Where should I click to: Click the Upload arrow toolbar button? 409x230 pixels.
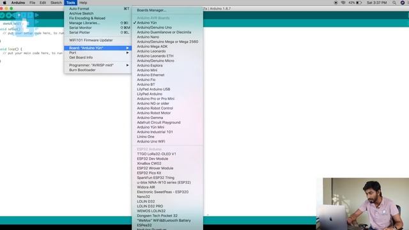[8, 15]
